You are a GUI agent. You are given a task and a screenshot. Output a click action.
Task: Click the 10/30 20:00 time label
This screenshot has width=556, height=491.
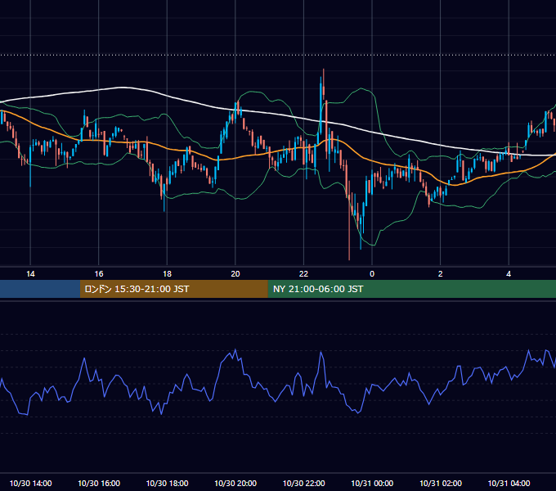(x=235, y=483)
